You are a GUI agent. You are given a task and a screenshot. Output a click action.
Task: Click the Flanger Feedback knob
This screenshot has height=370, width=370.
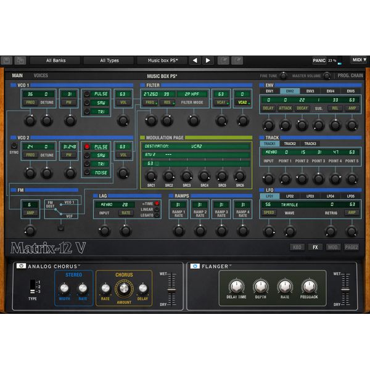(x=309, y=286)
